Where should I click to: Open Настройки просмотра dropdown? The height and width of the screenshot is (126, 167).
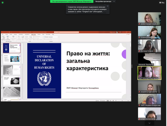(x=105, y=2)
